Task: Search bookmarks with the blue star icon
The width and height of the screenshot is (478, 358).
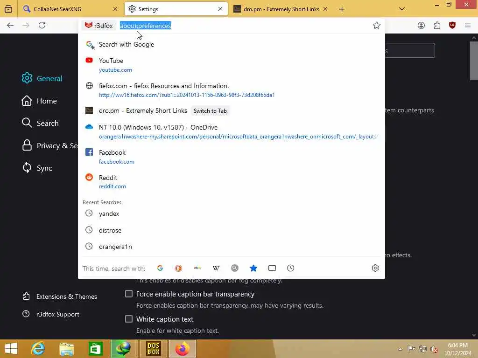Action: coord(253,268)
